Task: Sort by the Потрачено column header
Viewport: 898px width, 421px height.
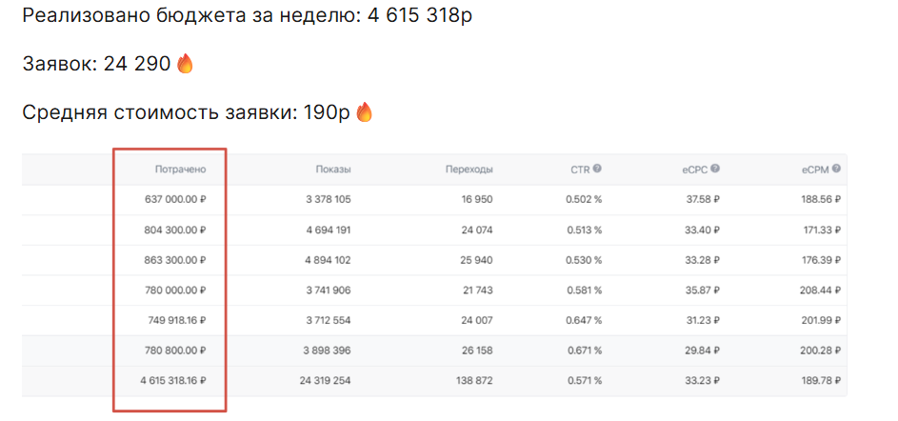Action: (180, 170)
